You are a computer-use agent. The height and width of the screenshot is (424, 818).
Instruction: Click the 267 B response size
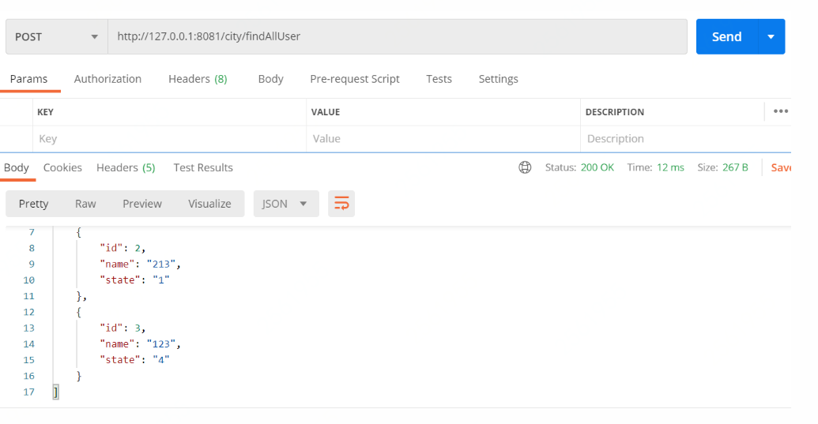tap(735, 167)
